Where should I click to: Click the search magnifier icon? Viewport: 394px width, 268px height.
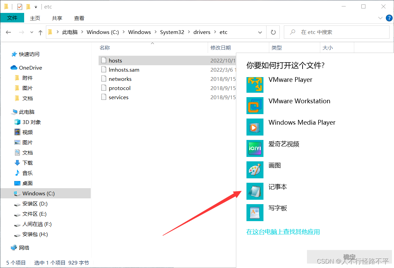(292, 32)
